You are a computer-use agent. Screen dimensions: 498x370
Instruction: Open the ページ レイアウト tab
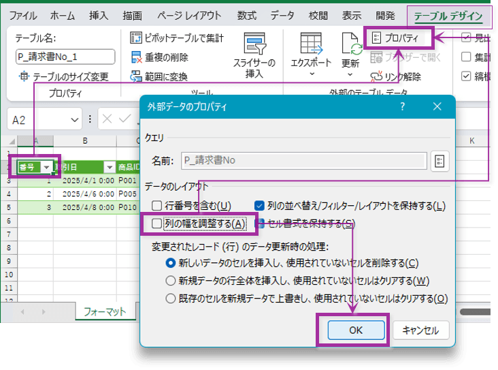coord(189,16)
